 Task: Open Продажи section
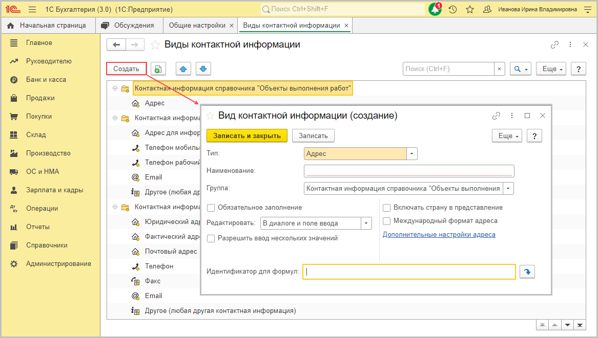pyautogui.click(x=40, y=98)
